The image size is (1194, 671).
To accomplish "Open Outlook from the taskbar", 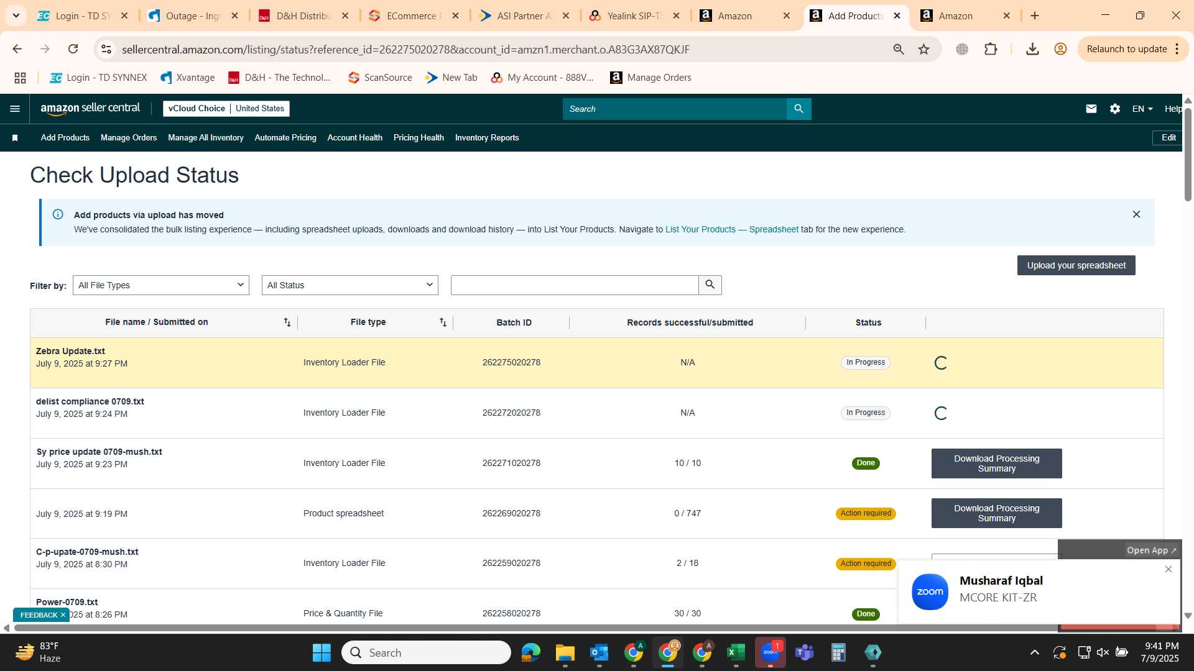I will pyautogui.click(x=599, y=652).
